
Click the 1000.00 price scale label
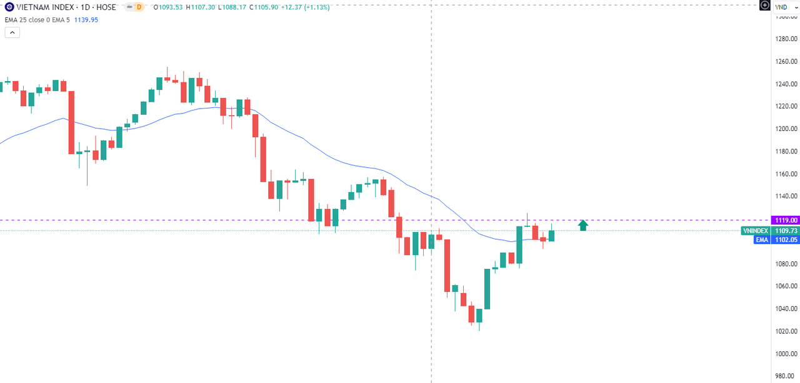click(786, 354)
